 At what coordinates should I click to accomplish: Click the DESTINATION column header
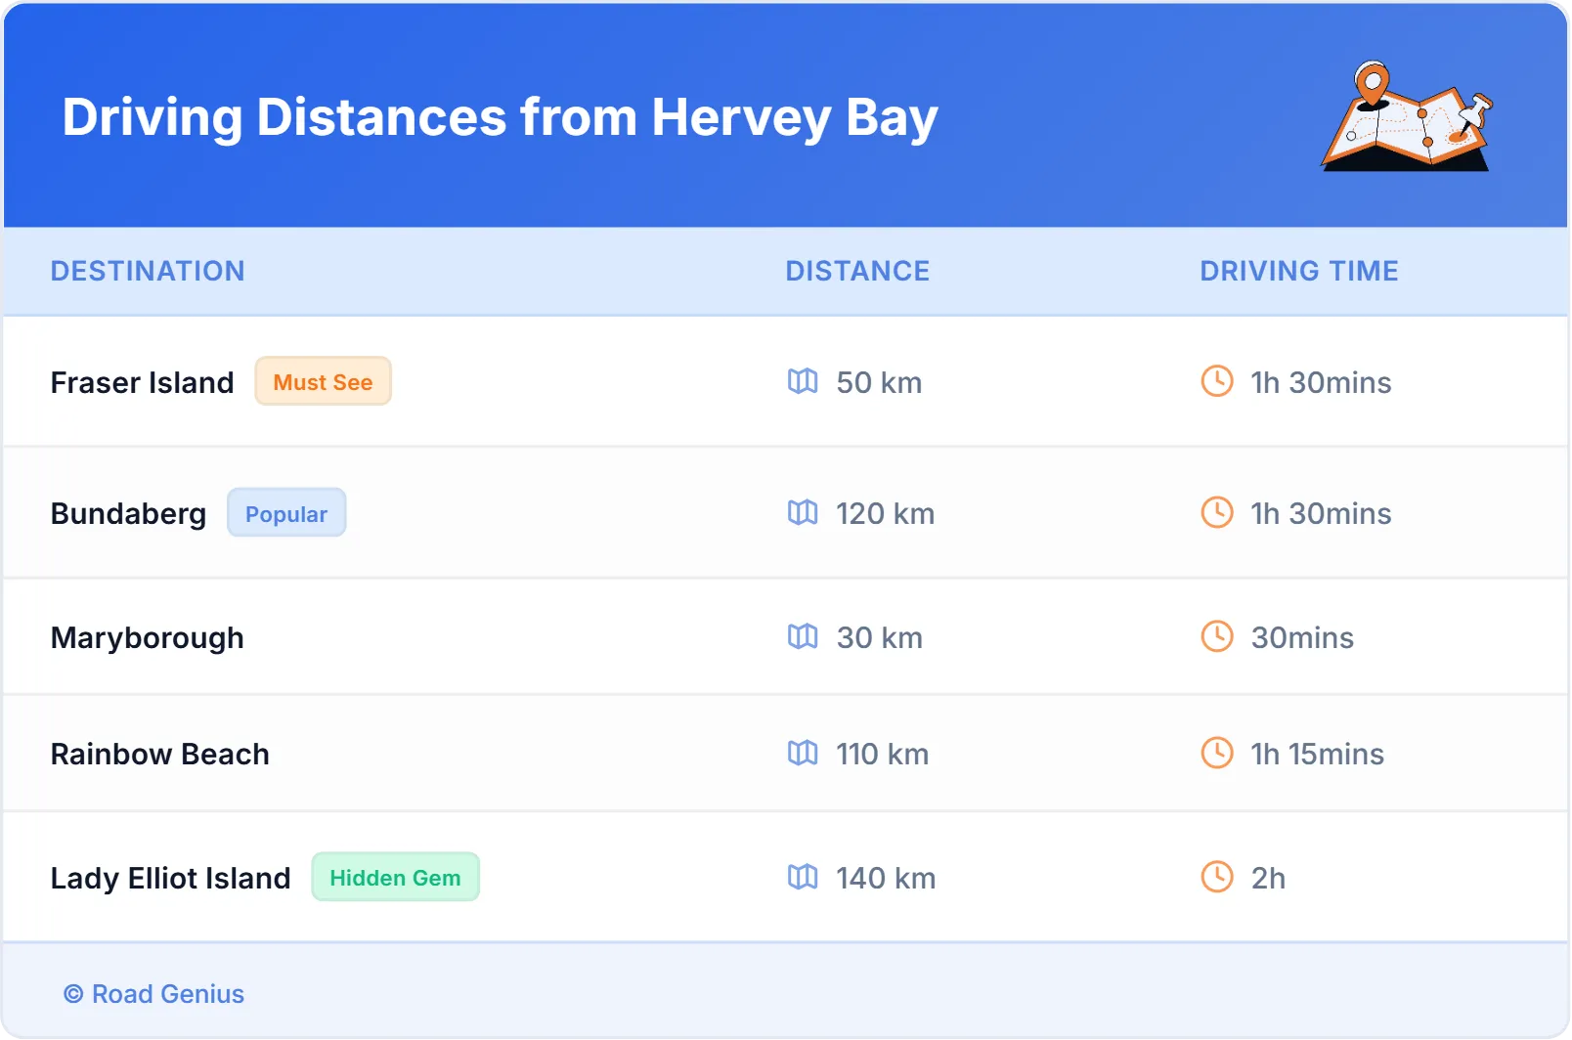click(x=148, y=271)
